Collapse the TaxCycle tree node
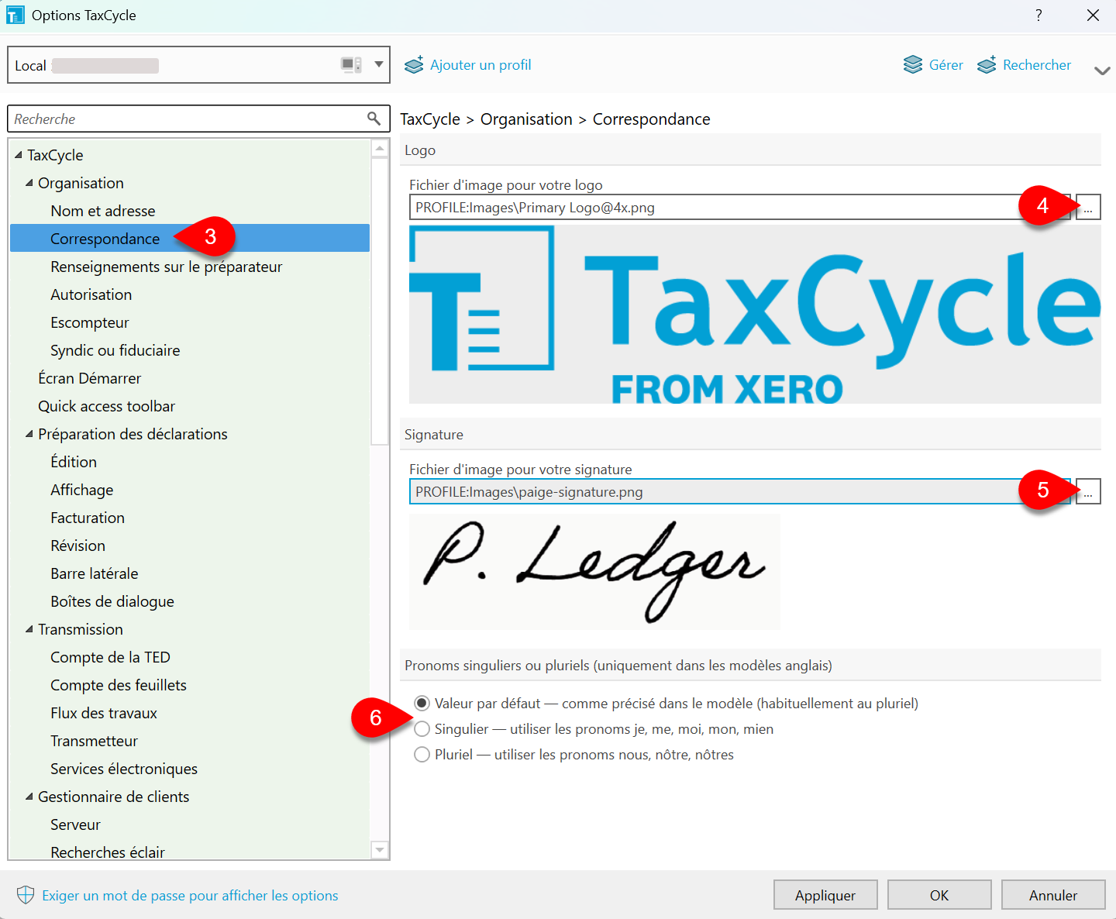1116x919 pixels. point(19,155)
